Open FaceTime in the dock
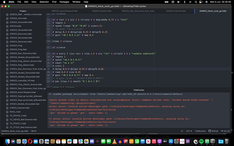This screenshot has height=146, width=234. 109,141
